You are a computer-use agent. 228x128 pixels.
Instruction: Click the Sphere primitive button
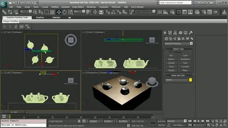click(x=171, y=59)
